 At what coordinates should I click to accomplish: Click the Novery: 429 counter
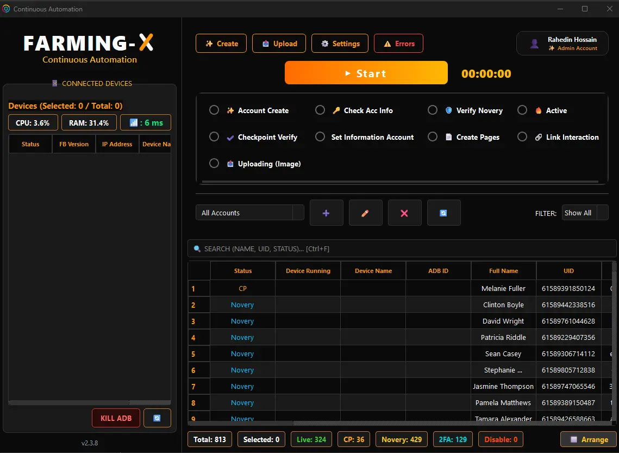[x=402, y=439]
